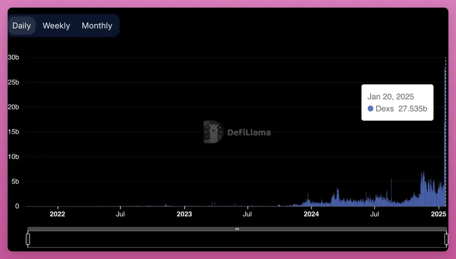Click the DefiLlama watermark text
The height and width of the screenshot is (259, 456).
(x=249, y=132)
